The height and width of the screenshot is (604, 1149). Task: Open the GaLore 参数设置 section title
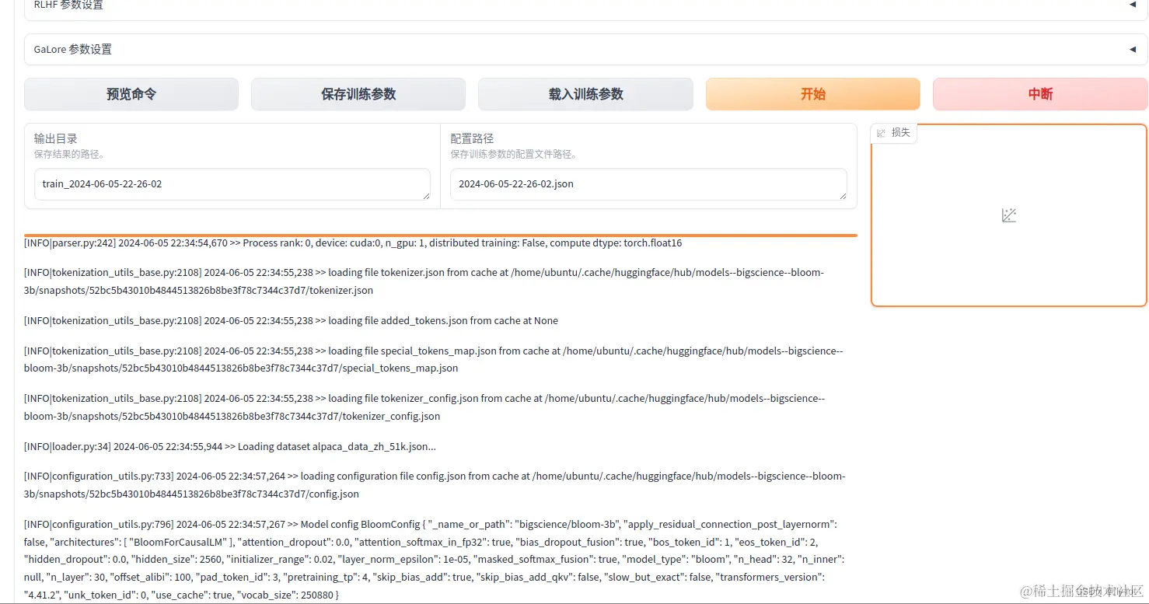point(73,49)
